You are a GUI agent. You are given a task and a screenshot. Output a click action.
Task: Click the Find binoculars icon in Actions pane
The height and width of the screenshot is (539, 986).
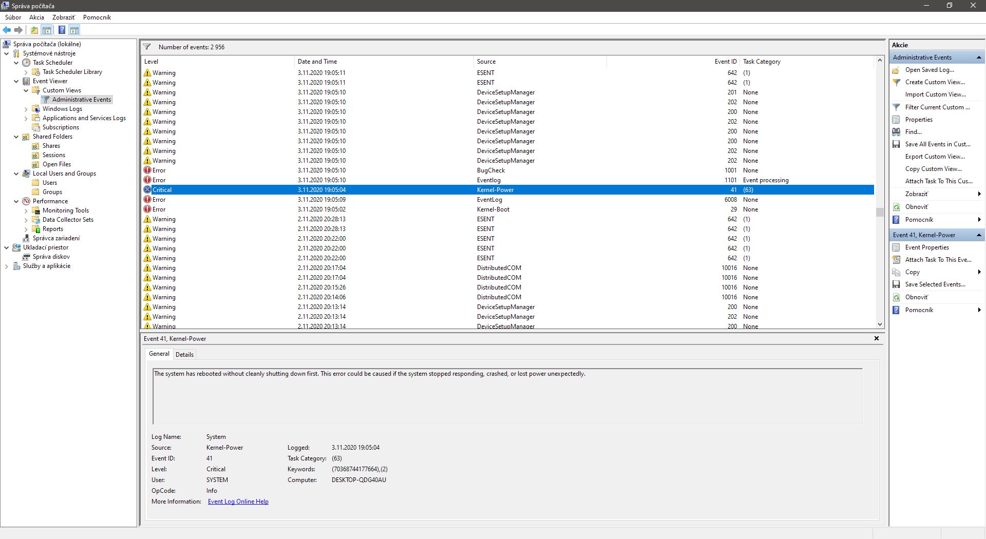(x=896, y=132)
